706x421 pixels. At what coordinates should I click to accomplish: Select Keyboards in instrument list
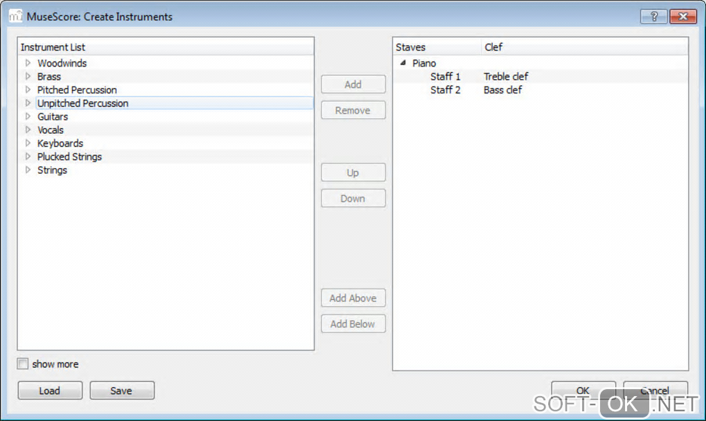point(60,143)
